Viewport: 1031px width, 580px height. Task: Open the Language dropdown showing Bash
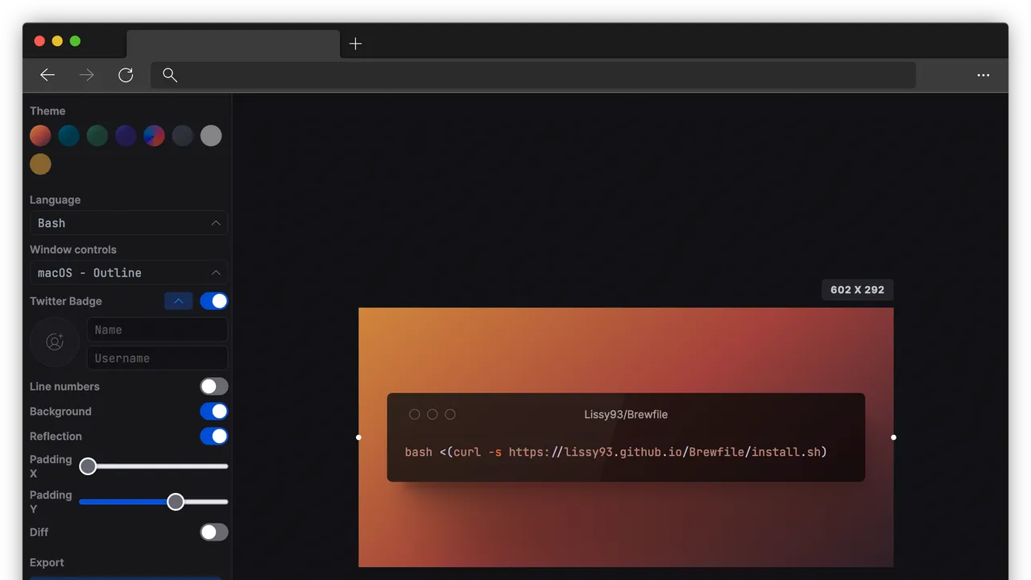[129, 223]
